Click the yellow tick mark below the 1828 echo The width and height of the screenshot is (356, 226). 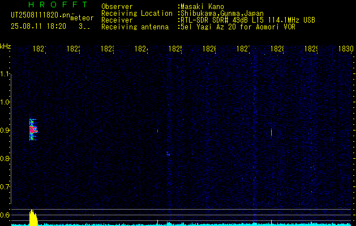click(x=271, y=222)
